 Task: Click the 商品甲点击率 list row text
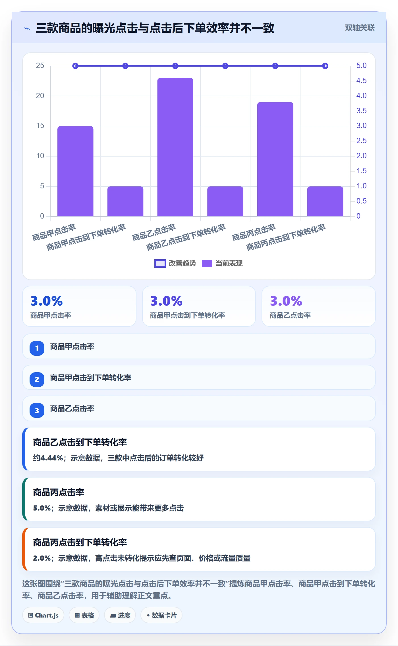pos(72,347)
